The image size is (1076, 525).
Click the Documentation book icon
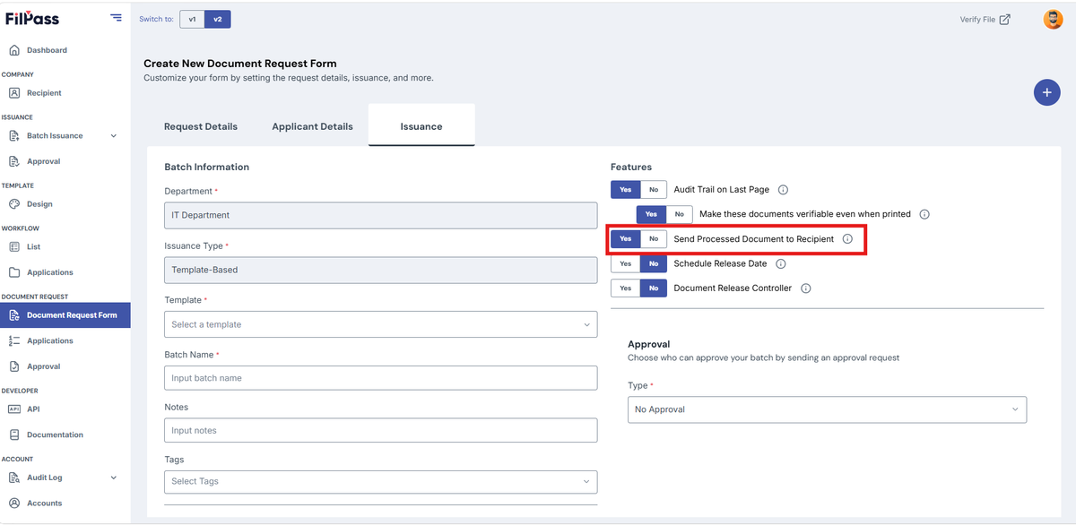pos(14,435)
